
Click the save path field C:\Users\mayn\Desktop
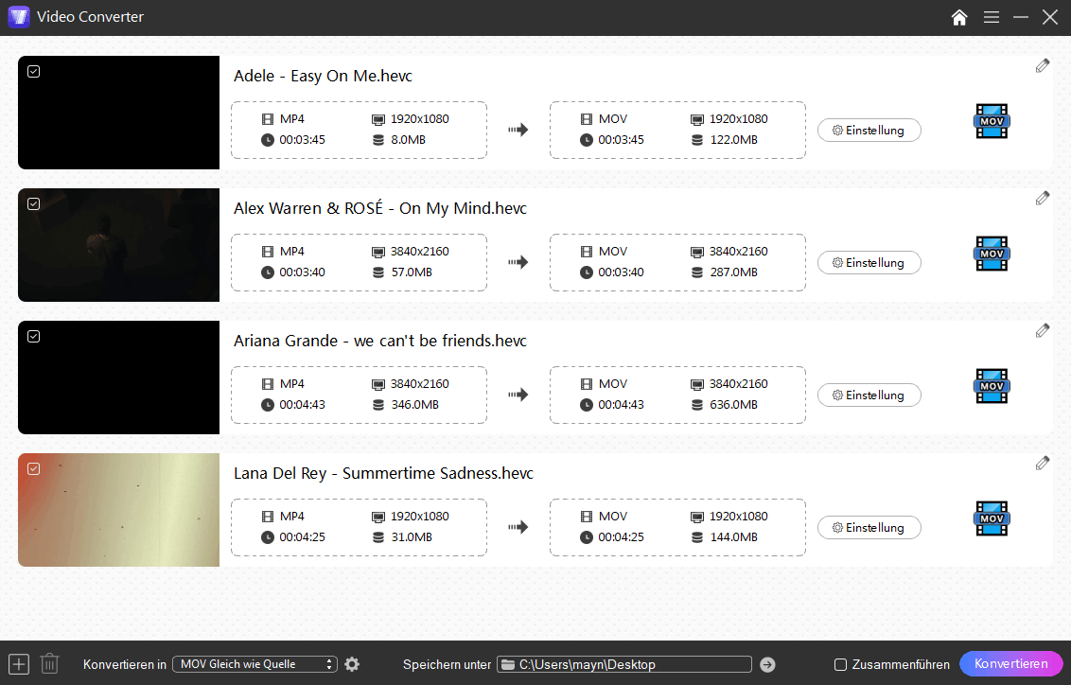point(624,664)
